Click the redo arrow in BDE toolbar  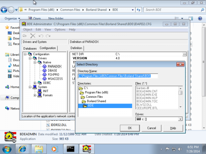point(48,36)
